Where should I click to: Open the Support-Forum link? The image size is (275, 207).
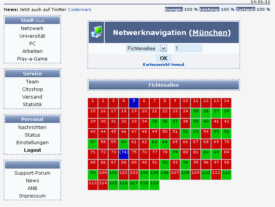32,173
